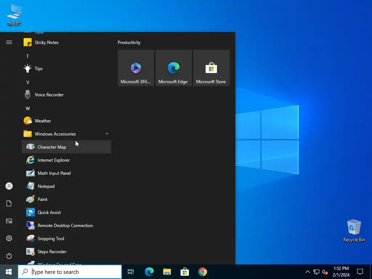Open the Sticky Notes app icon
Viewport: 372px width, 279px height.
pyautogui.click(x=28, y=43)
